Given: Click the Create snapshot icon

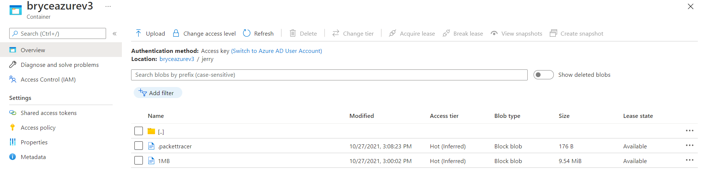Looking at the screenshot, I should click(x=553, y=33).
